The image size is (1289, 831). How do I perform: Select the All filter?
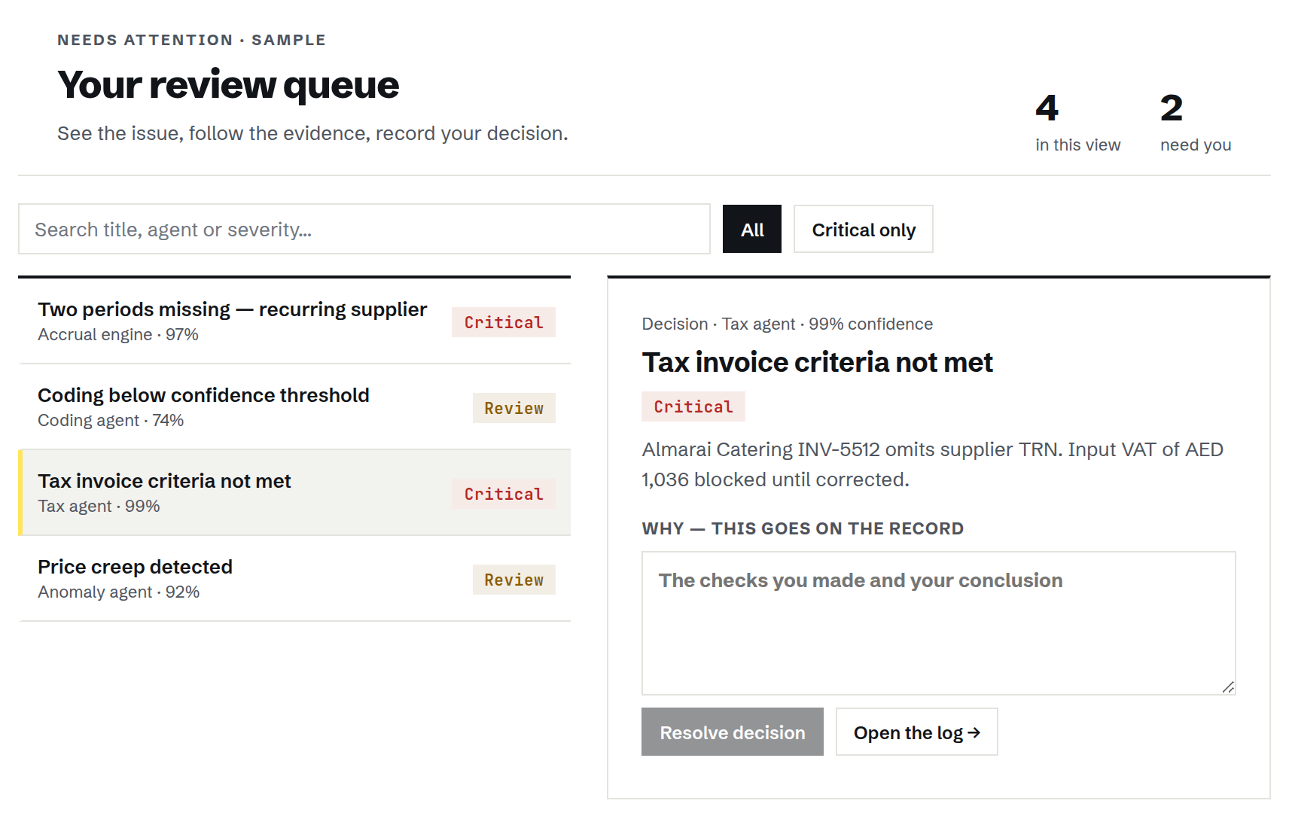coord(752,229)
